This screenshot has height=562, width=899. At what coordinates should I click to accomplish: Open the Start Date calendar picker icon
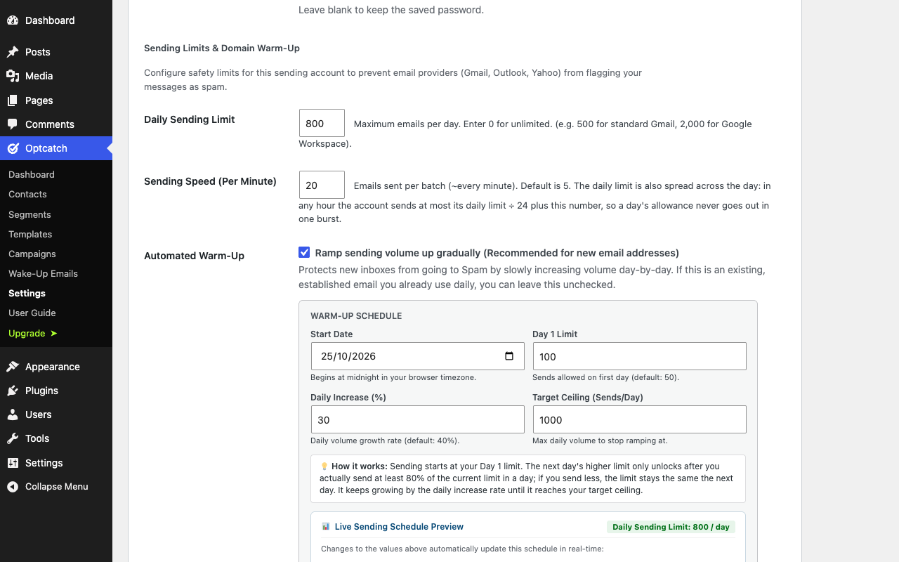[x=509, y=356]
